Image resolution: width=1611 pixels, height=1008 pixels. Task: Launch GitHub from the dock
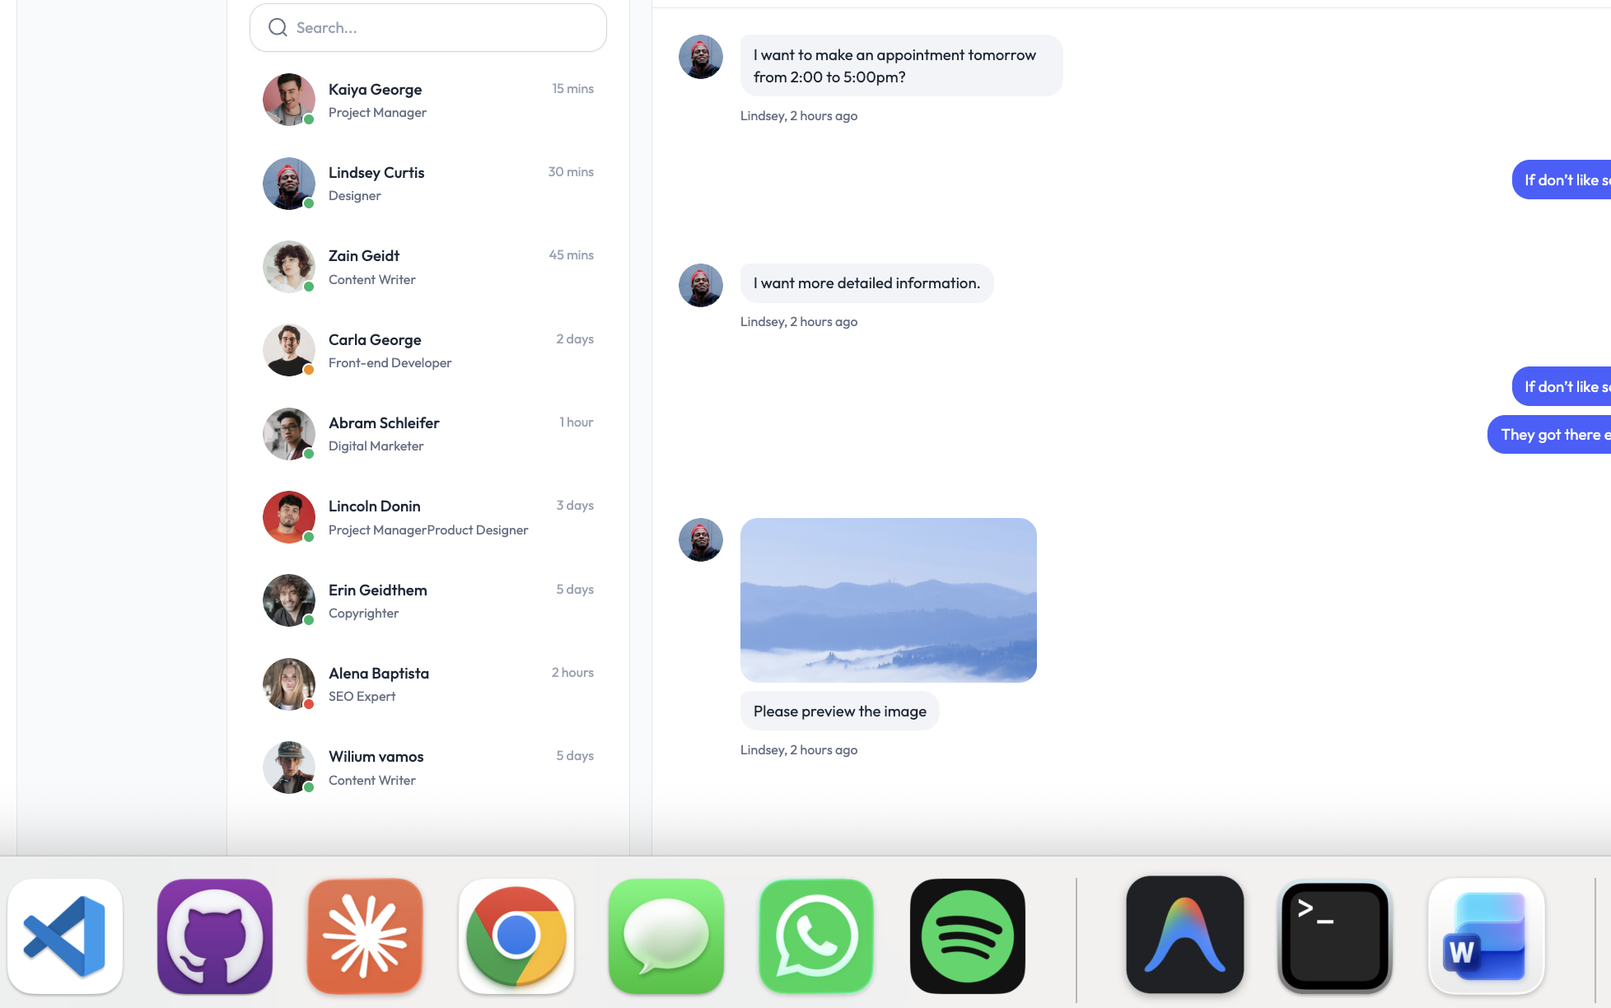214,936
